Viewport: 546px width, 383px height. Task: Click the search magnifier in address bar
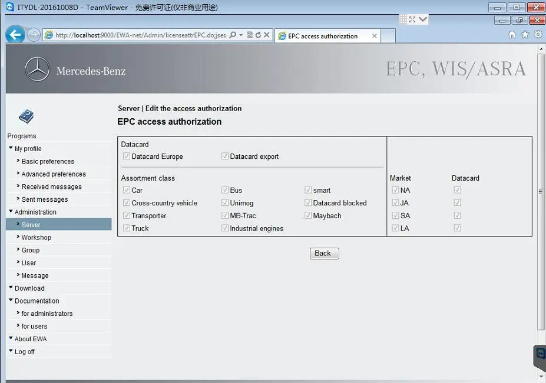pyautogui.click(x=233, y=35)
